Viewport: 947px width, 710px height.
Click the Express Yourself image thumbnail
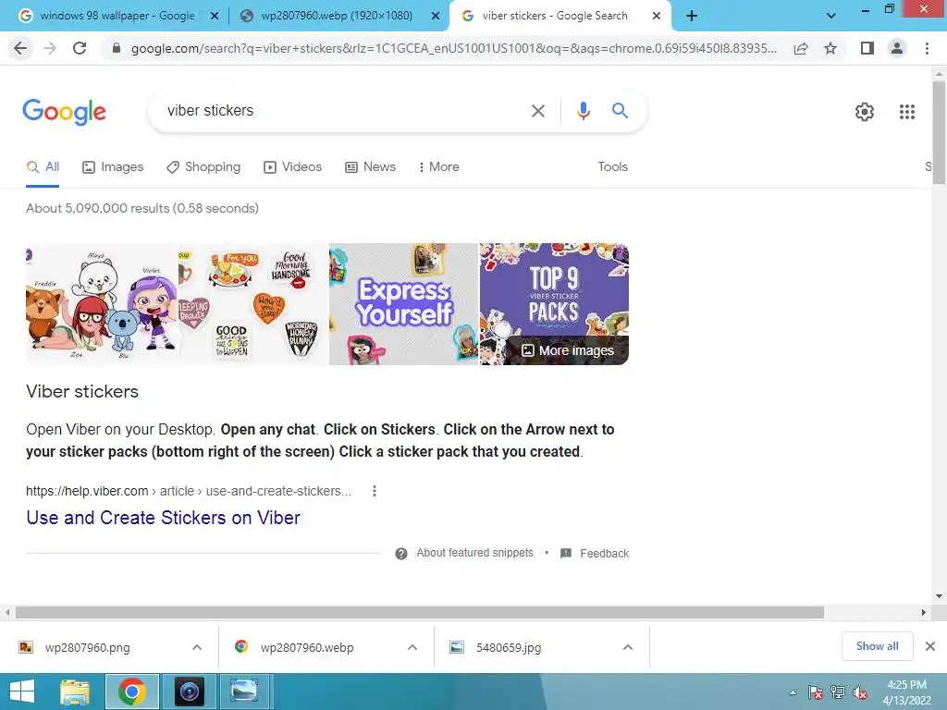(x=403, y=303)
